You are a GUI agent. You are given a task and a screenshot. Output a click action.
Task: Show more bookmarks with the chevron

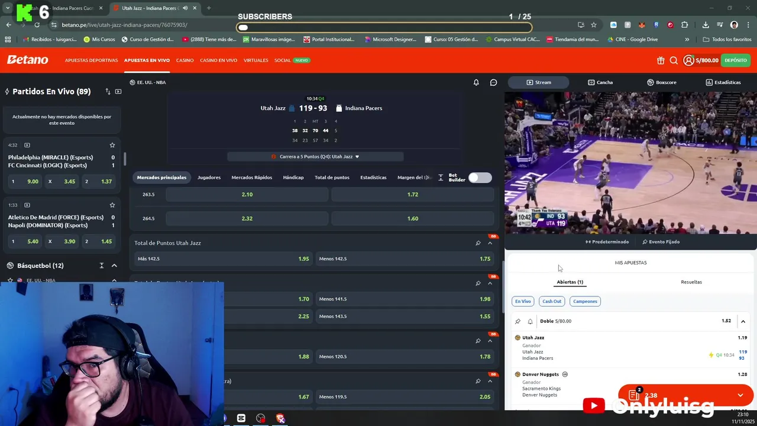point(687,40)
